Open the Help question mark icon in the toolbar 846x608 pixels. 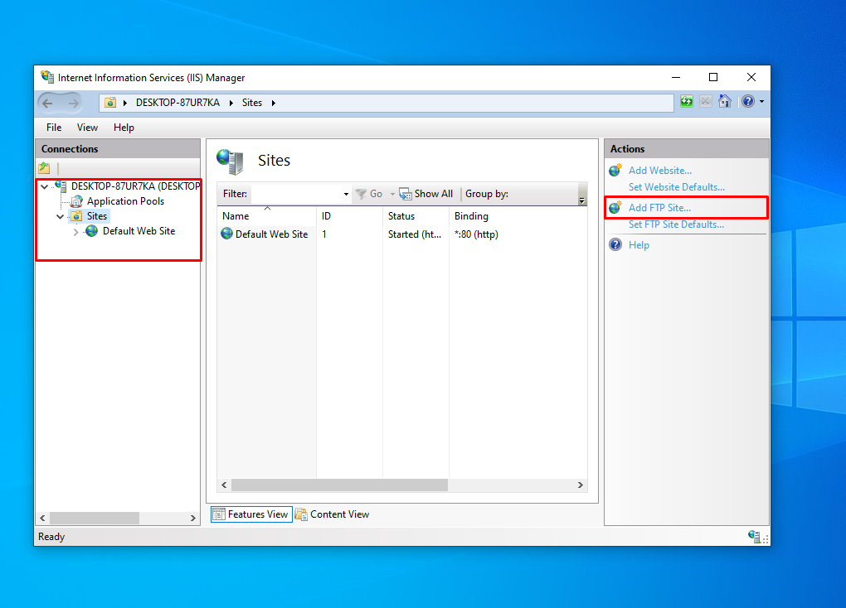(748, 101)
